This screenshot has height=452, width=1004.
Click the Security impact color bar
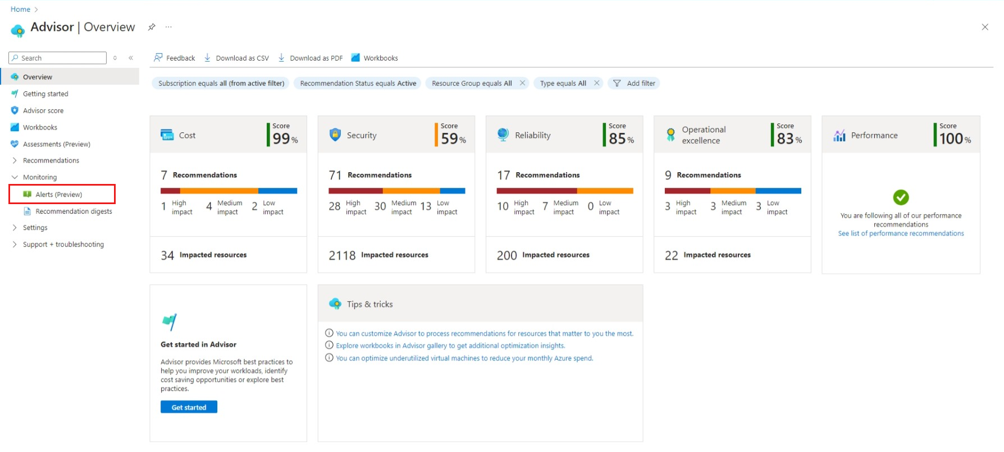[396, 191]
